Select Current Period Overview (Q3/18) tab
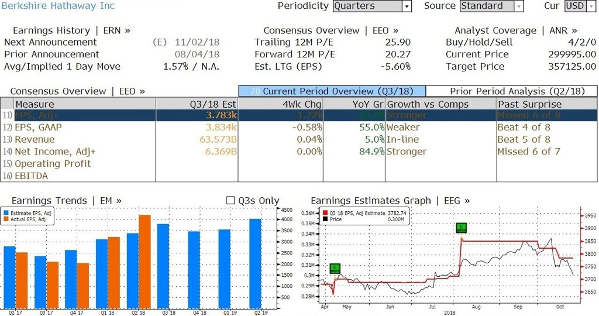 [x=332, y=91]
